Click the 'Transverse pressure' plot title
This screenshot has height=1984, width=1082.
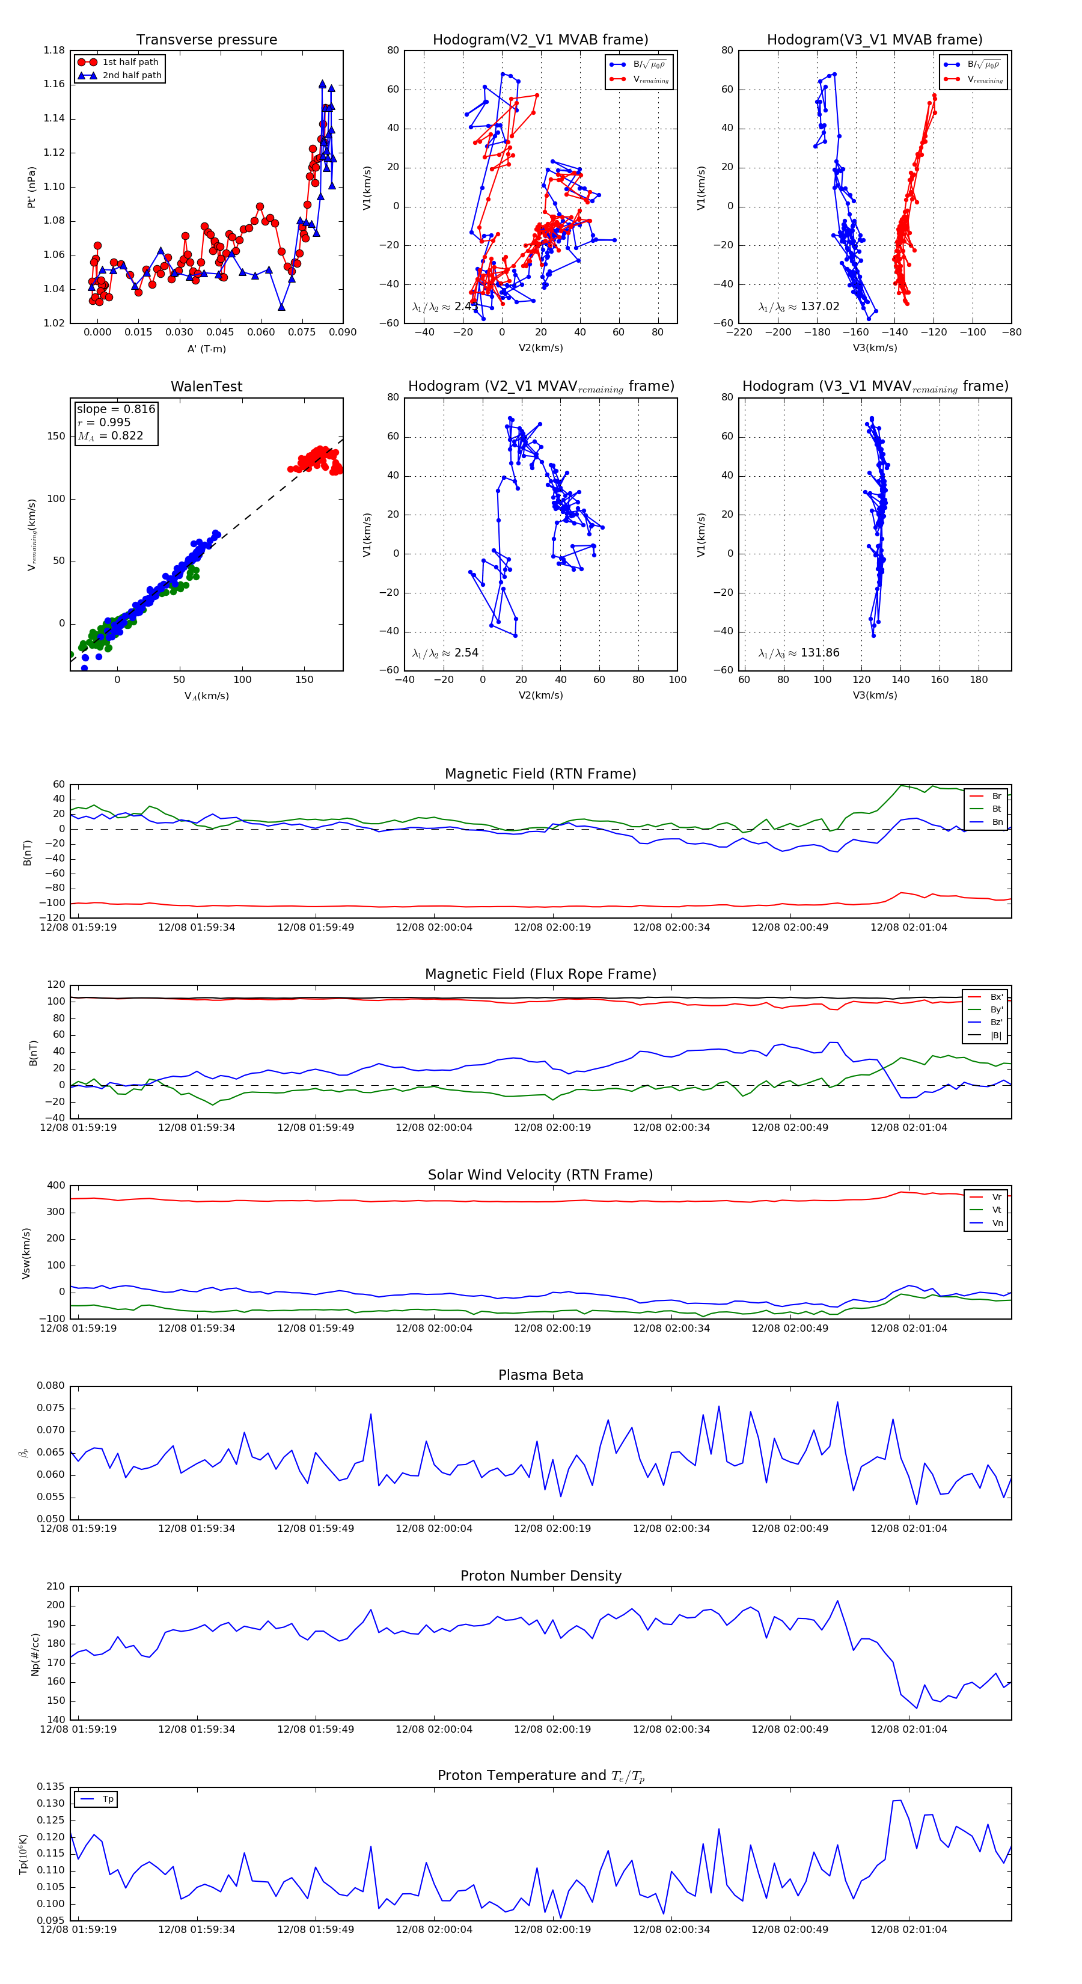(206, 40)
